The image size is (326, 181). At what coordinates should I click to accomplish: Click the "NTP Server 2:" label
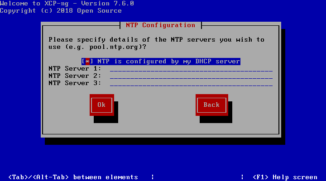point(75,76)
